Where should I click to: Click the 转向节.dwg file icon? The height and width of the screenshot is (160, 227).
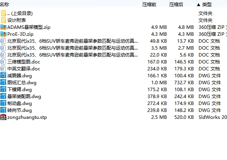(3, 110)
